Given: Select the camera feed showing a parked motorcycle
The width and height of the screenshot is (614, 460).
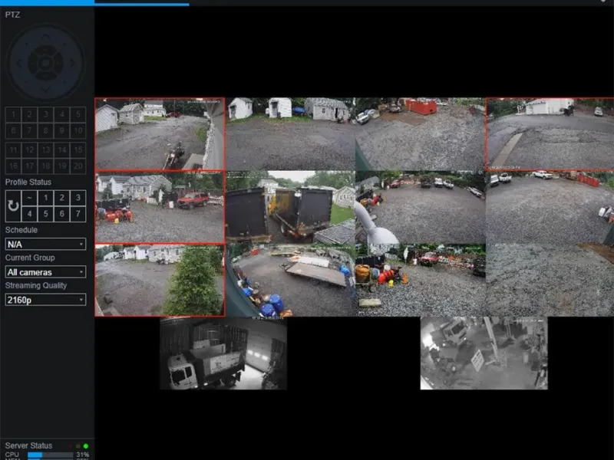Looking at the screenshot, I should (160, 133).
